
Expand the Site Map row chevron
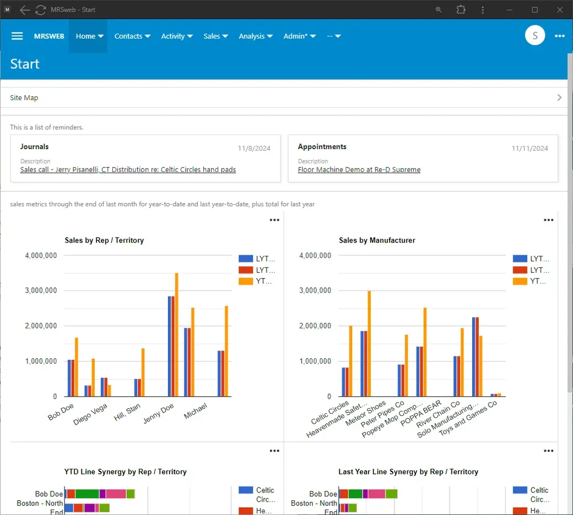pyautogui.click(x=559, y=97)
